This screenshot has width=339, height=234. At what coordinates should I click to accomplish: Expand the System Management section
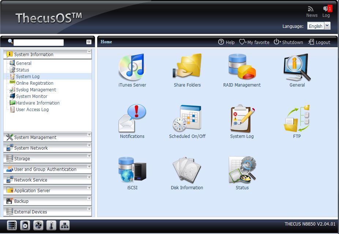pos(89,135)
